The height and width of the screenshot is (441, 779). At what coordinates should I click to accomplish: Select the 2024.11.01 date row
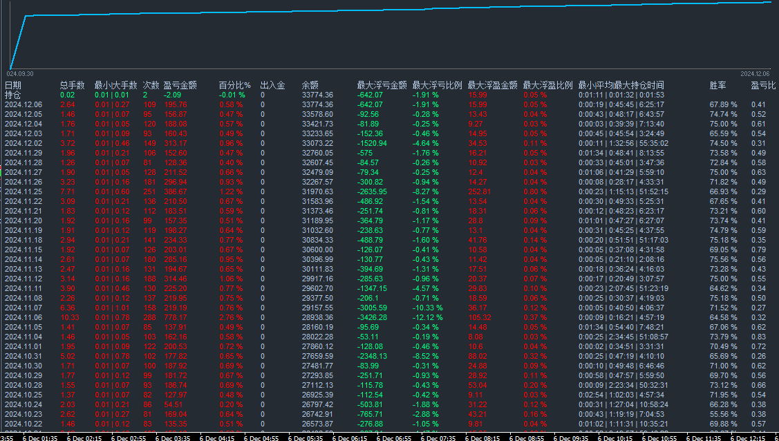(x=24, y=346)
